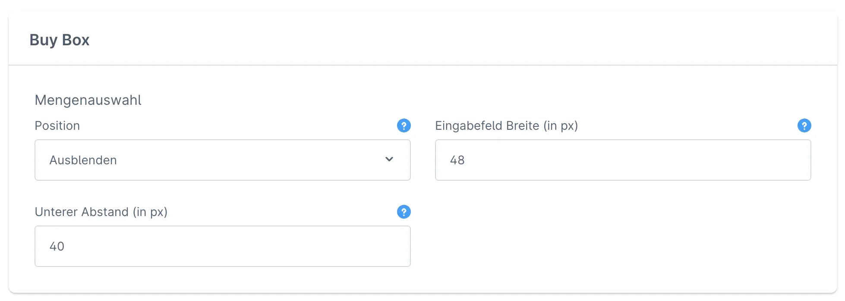
Task: Click the blue question mark above Ausblenden dropdown
Action: pyautogui.click(x=404, y=126)
